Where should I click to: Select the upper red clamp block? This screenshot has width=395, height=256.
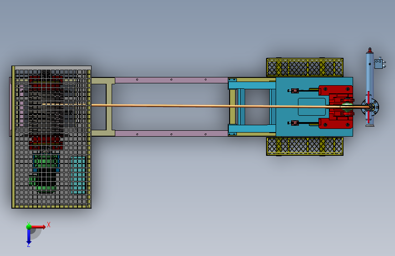pyautogui.click(x=336, y=90)
